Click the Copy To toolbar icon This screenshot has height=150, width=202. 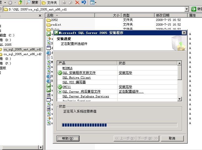(71, 2)
